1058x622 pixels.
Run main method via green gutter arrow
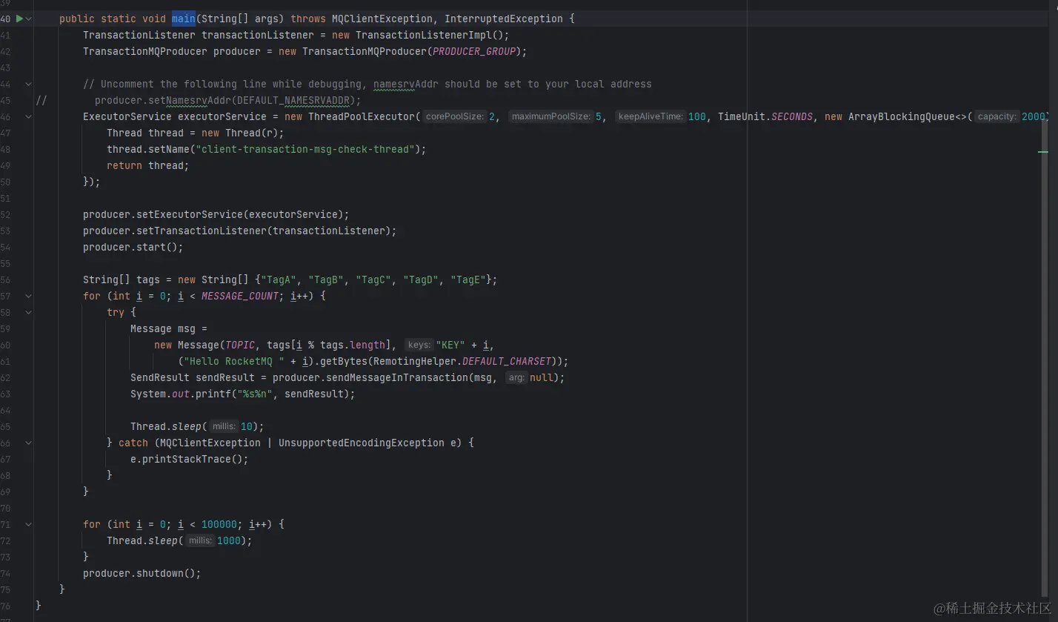coord(19,19)
